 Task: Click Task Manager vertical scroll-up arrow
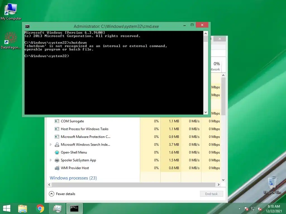click(223, 75)
